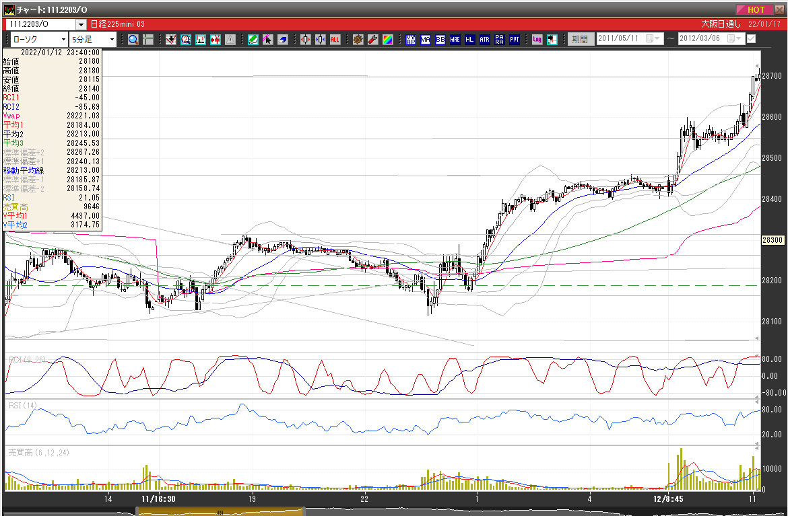This screenshot has height=516, width=788.
Task: Toggle the BB Bollinger Bands indicator
Action: [440, 39]
